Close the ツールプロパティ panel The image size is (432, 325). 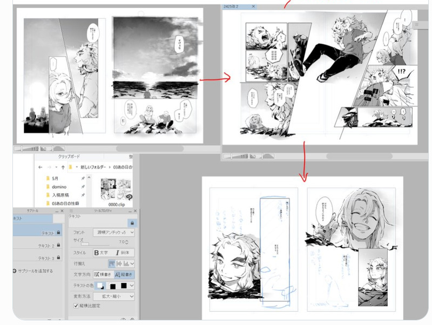click(136, 211)
